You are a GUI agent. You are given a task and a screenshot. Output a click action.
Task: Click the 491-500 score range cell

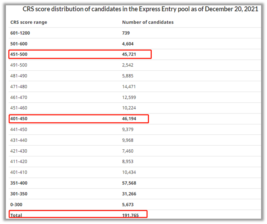(19, 65)
